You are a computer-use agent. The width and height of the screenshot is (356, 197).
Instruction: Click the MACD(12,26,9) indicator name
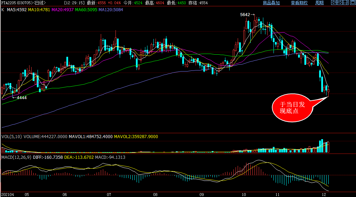pos(17,157)
